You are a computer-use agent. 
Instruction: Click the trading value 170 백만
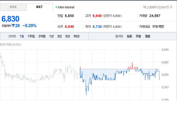158,27
